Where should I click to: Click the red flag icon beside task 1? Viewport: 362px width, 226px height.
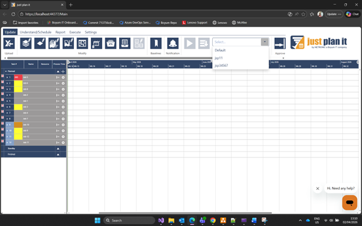click(2, 76)
